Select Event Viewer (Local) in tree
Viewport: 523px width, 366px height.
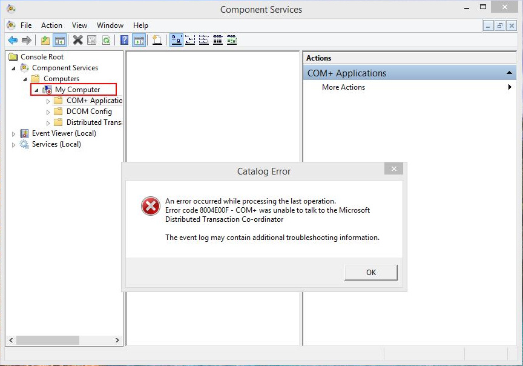[x=64, y=133]
